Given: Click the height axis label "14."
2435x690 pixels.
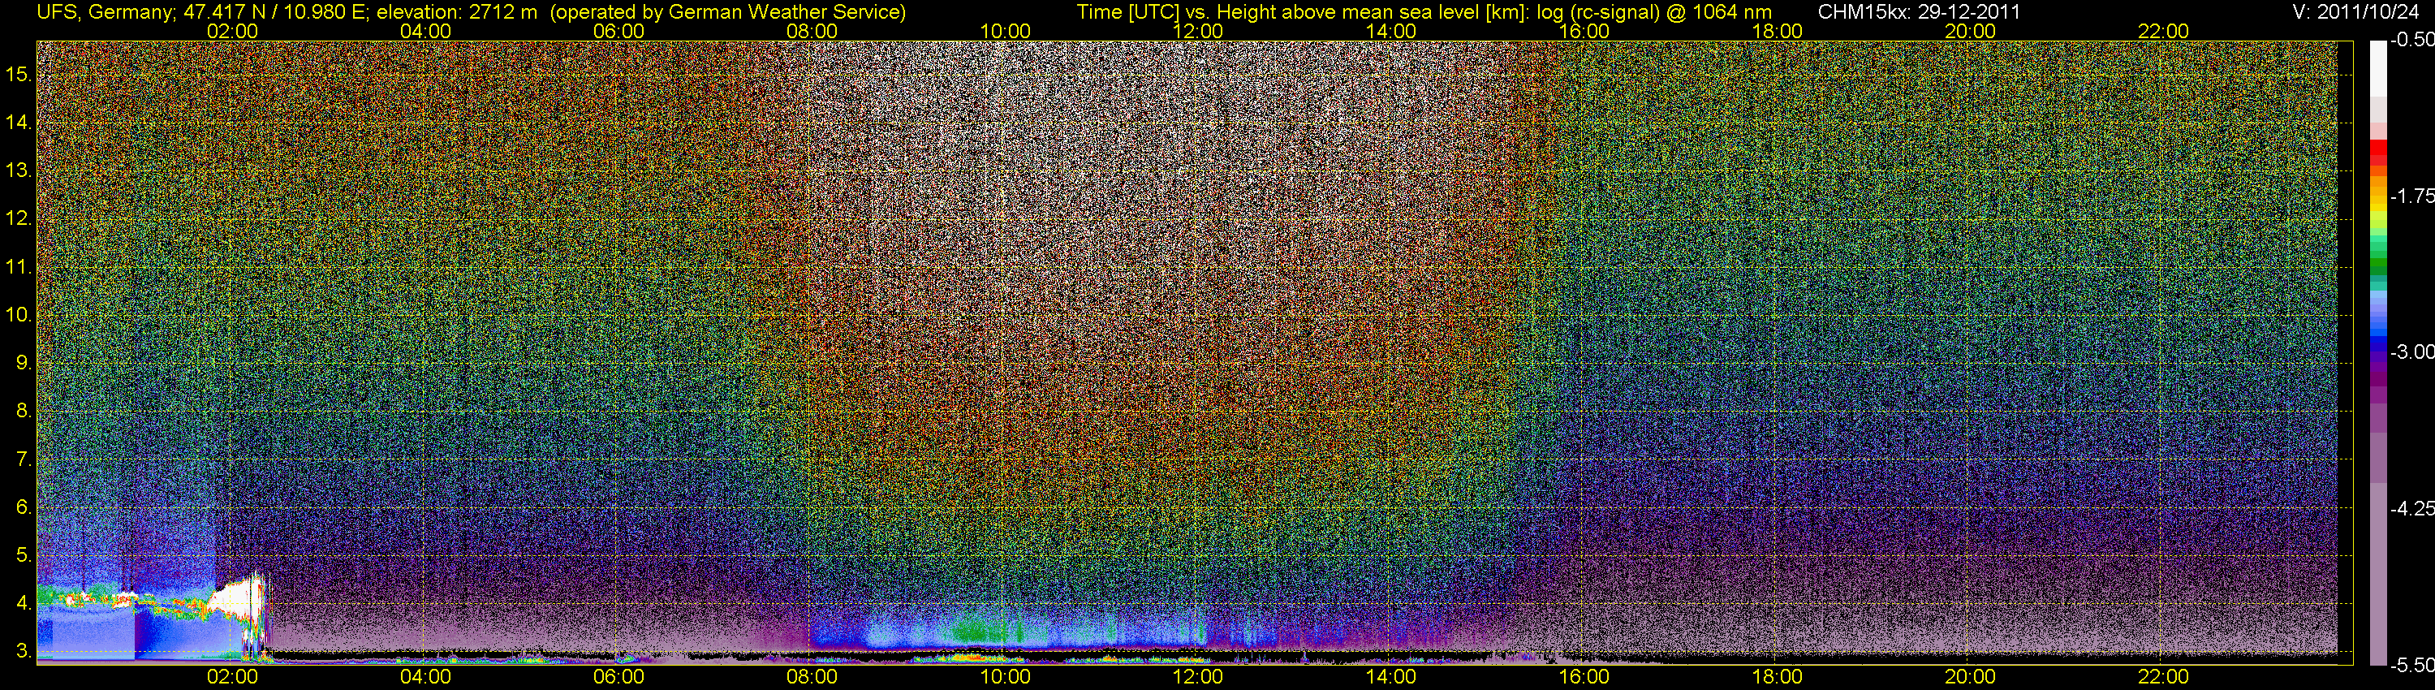Looking at the screenshot, I should coord(19,122).
